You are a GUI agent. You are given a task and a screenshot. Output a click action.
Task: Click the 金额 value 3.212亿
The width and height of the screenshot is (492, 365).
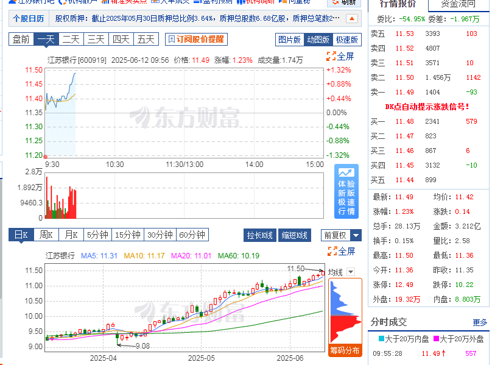coord(468,226)
